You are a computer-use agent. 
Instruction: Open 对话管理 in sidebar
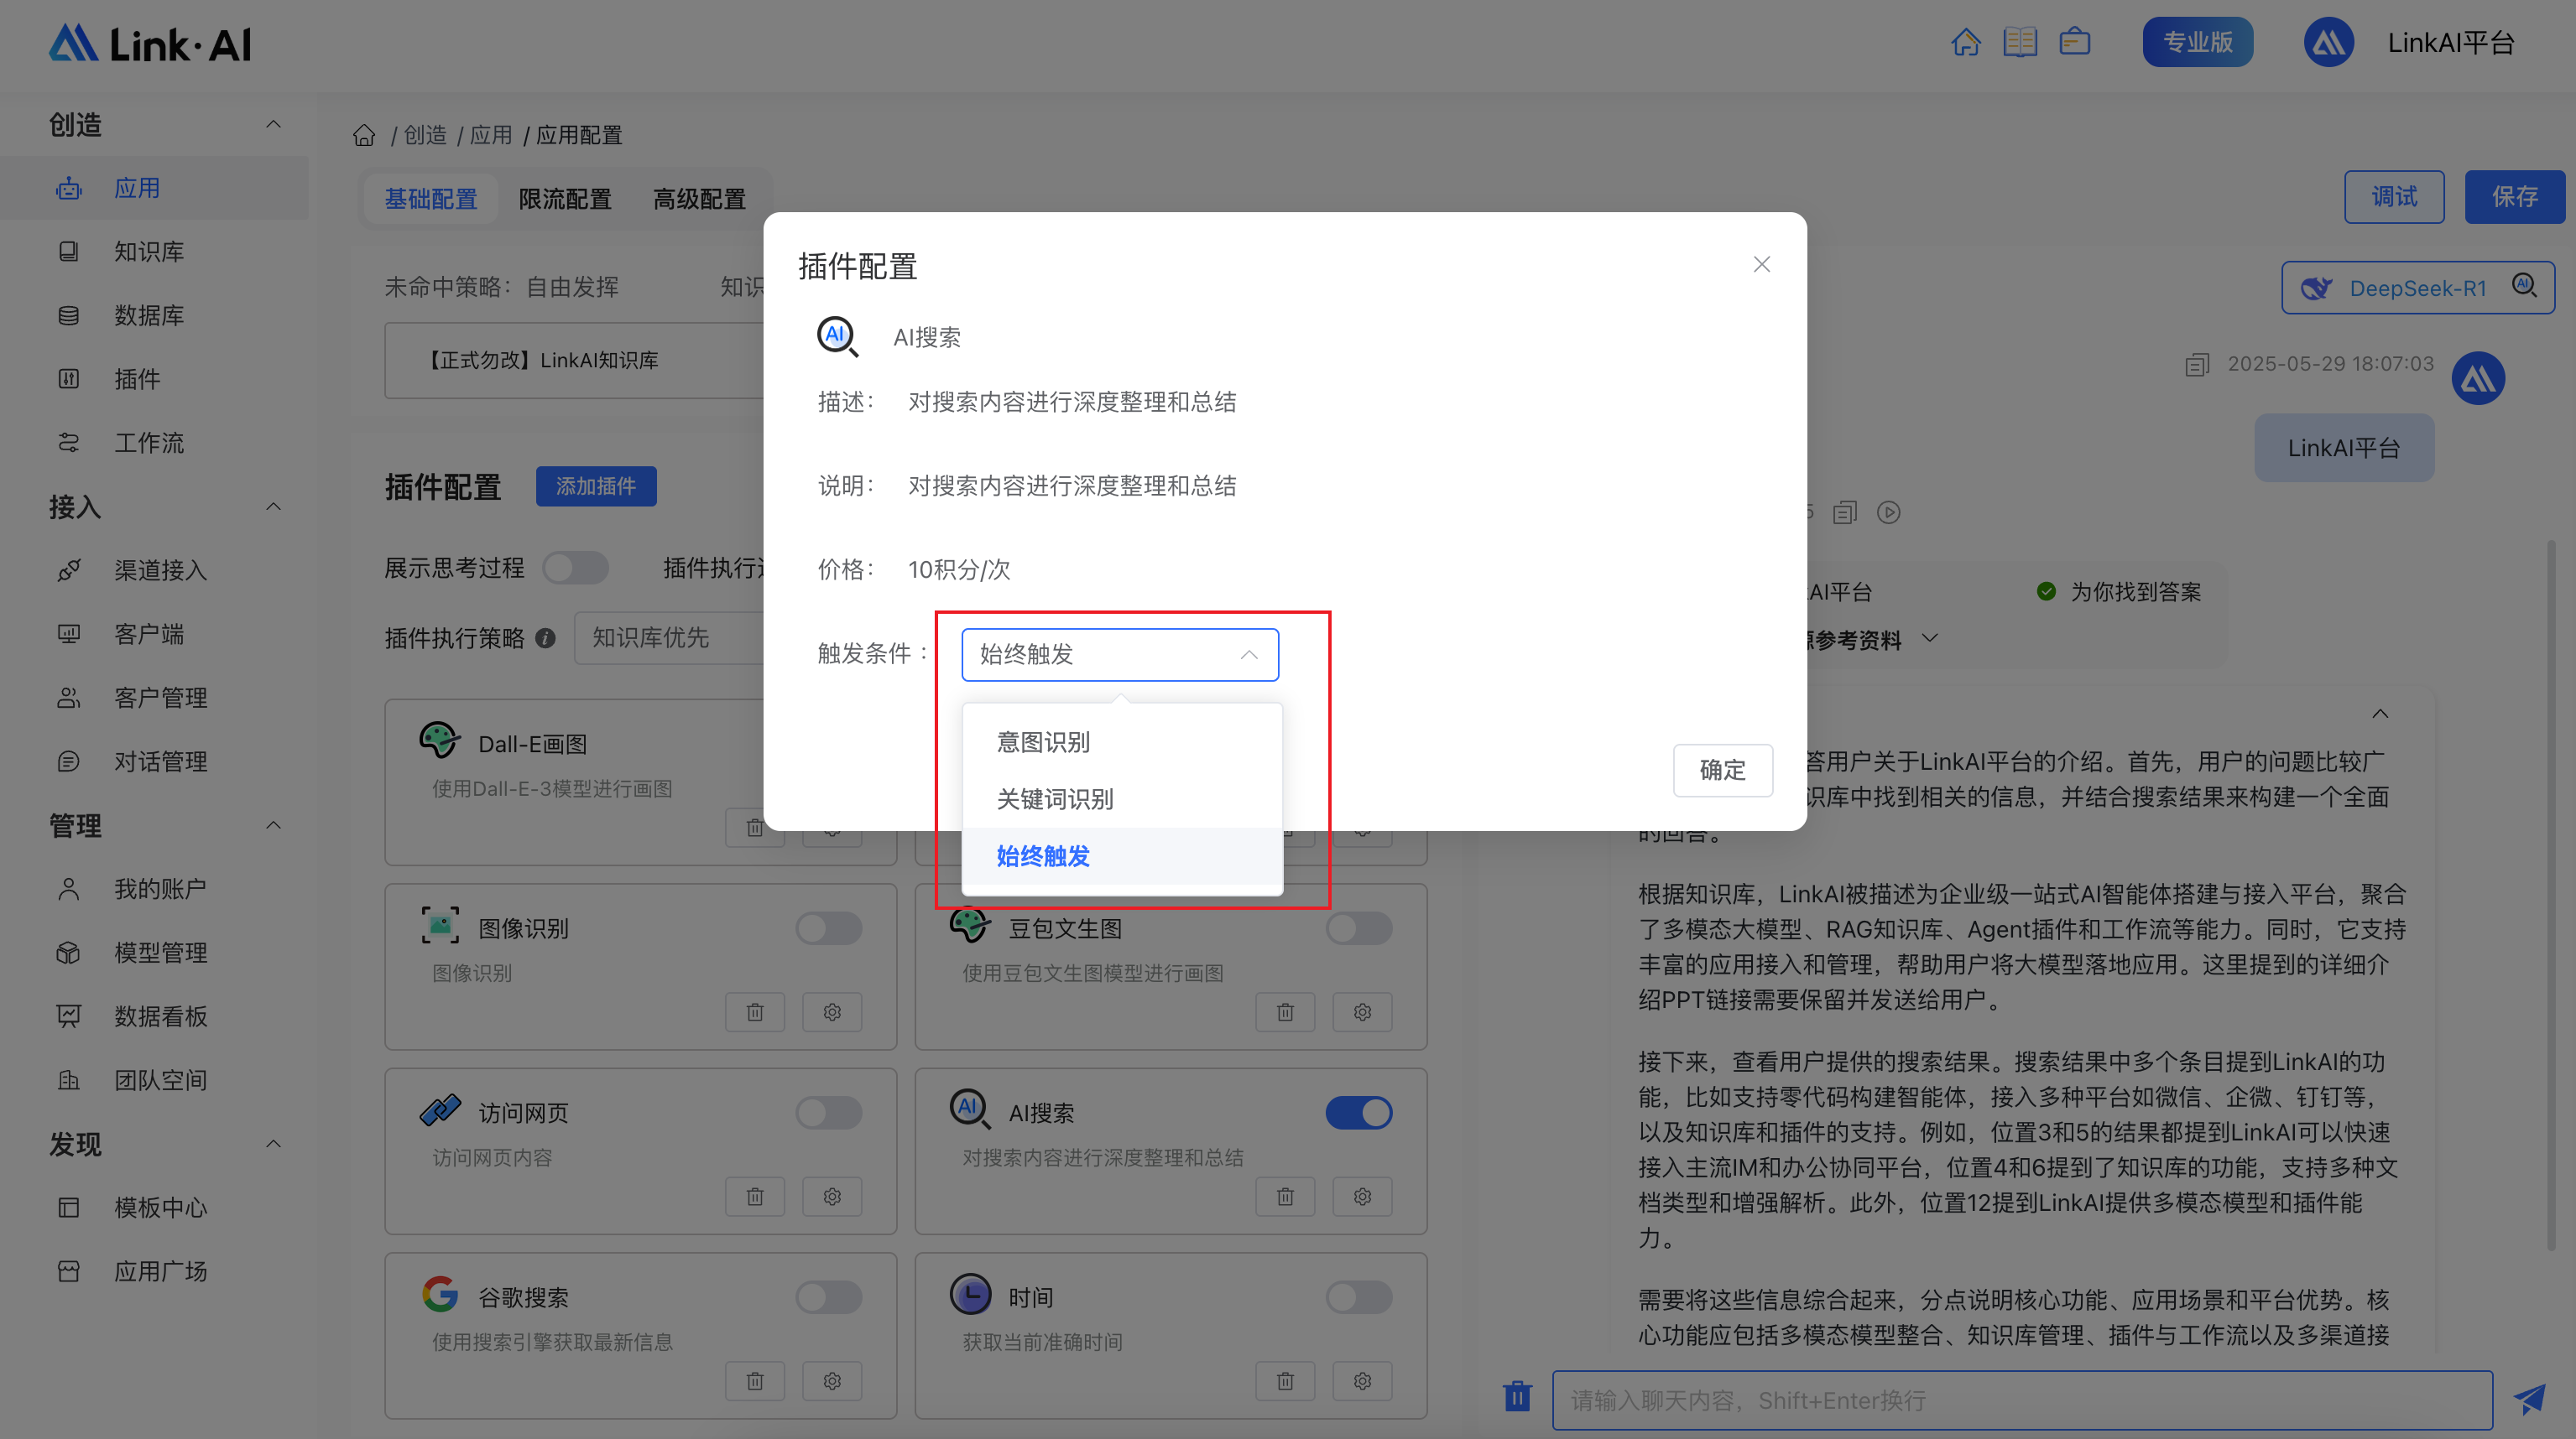tap(155, 761)
